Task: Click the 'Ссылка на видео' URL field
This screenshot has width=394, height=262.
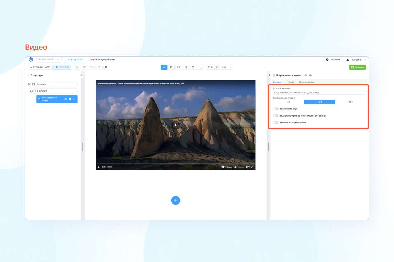Action: [319, 93]
